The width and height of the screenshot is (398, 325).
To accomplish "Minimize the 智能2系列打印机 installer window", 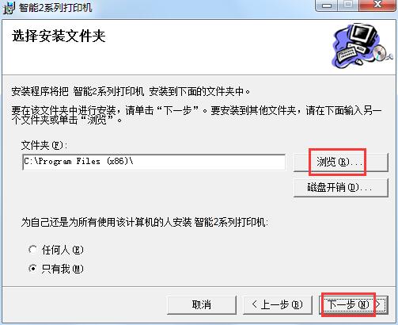I will pos(327,6).
